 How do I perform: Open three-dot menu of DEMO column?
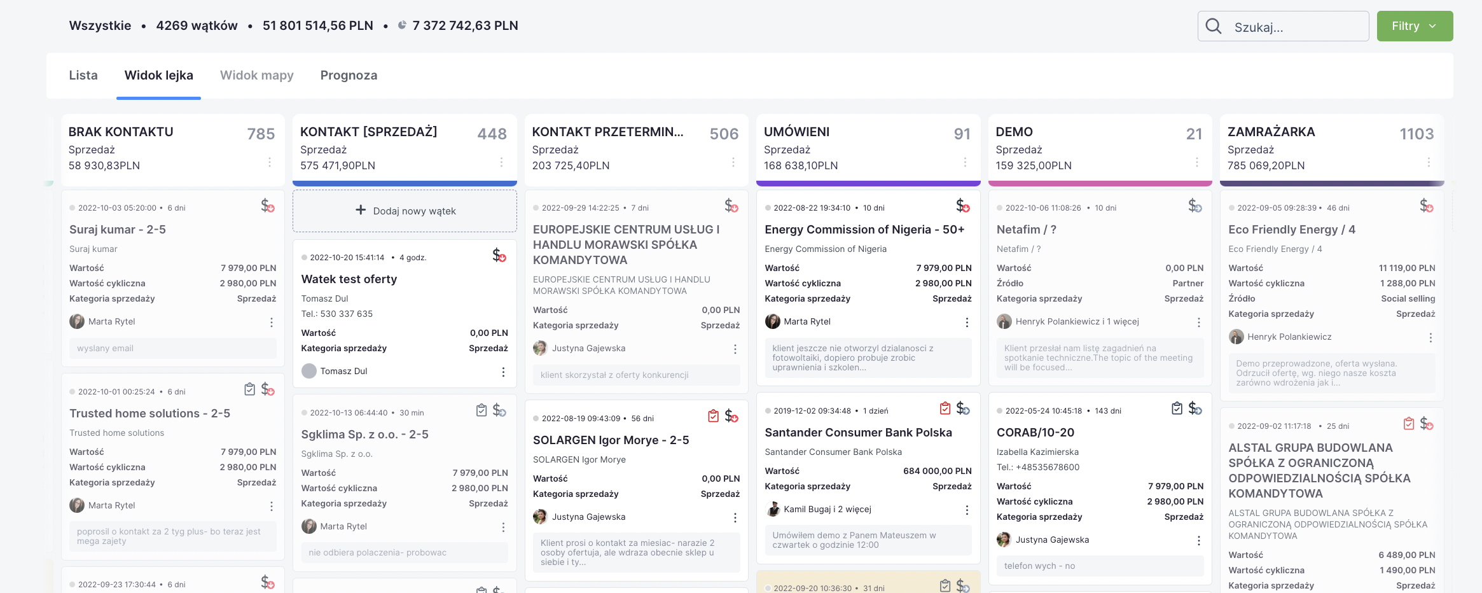(1196, 163)
